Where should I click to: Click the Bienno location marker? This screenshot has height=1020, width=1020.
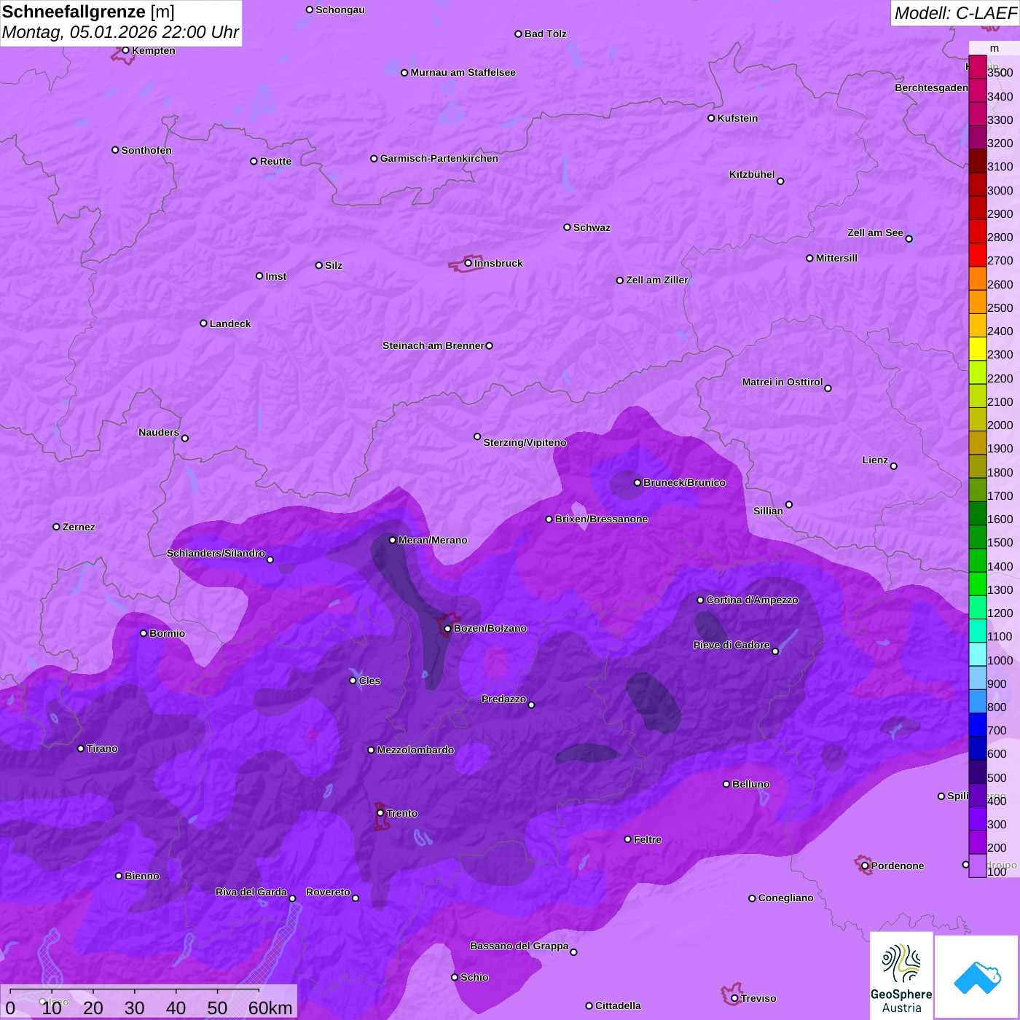pyautogui.click(x=119, y=876)
